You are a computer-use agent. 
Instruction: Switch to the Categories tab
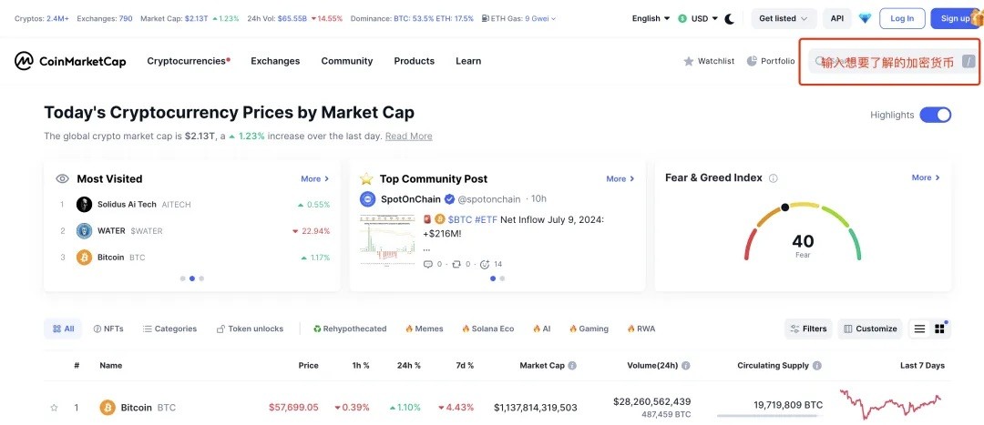[169, 329]
